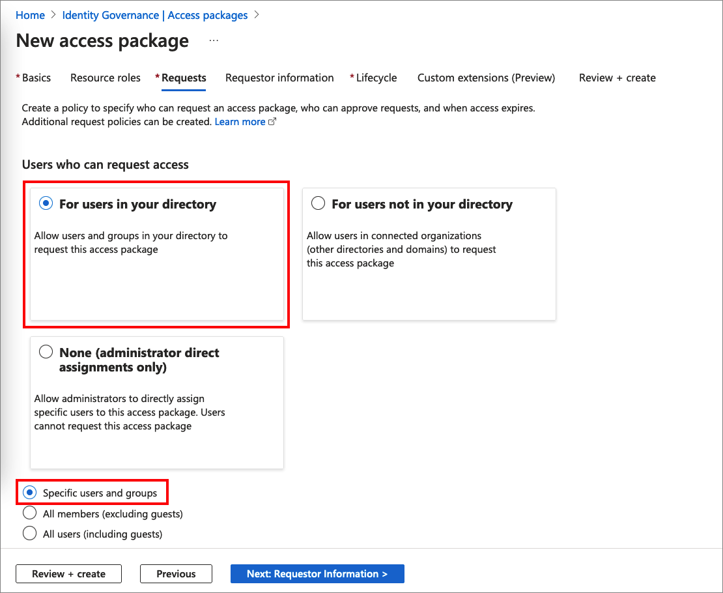
Task: Choose None (administrator direct assignments only)
Action: click(46, 353)
